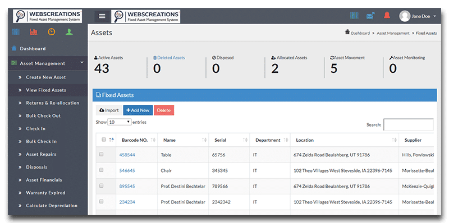The image size is (449, 223).
Task: Open barcode link 546645
Action: tap(127, 171)
